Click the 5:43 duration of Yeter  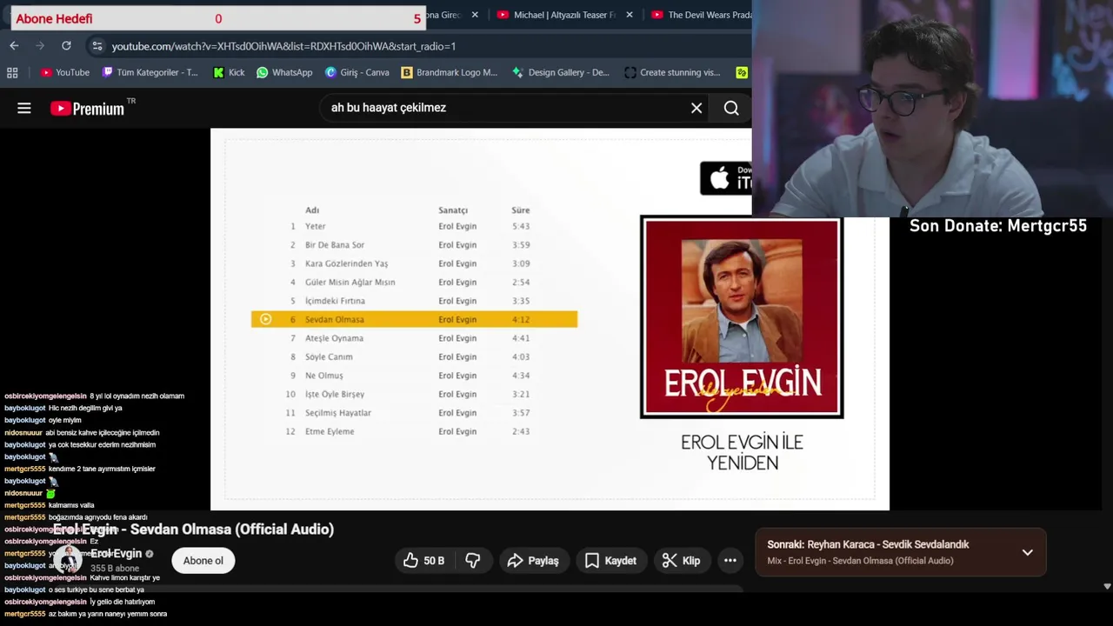coord(521,226)
